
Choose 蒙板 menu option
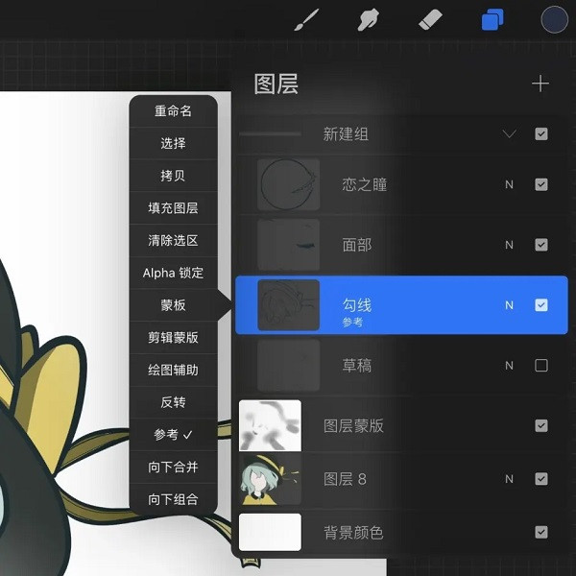[174, 305]
